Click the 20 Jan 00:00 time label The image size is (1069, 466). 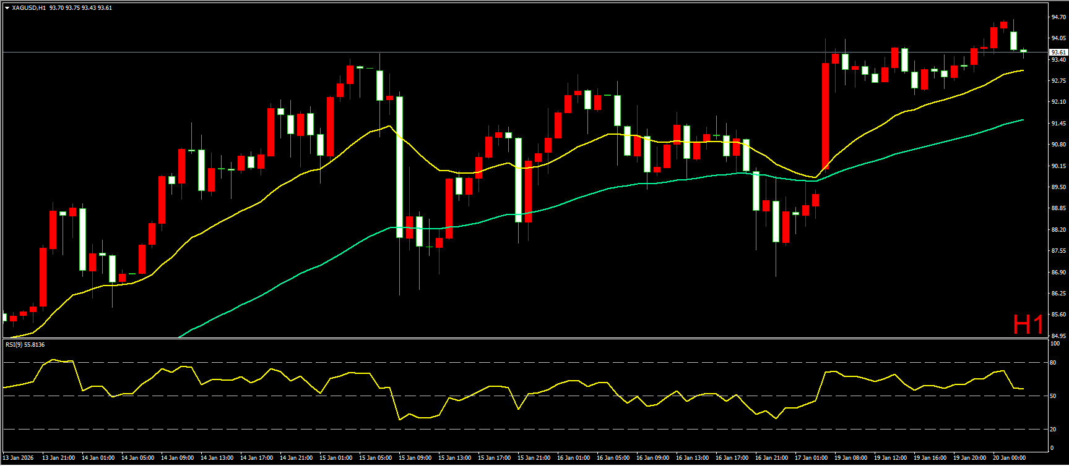pos(1009,458)
